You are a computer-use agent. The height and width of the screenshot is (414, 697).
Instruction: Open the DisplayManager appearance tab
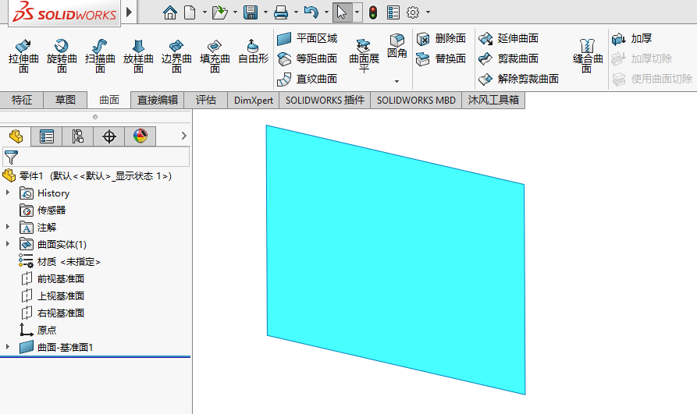pos(140,136)
